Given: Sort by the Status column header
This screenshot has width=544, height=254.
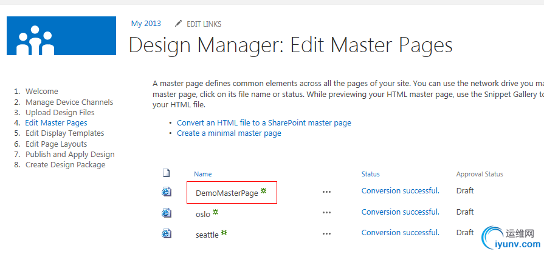Looking at the screenshot, I should click(371, 174).
